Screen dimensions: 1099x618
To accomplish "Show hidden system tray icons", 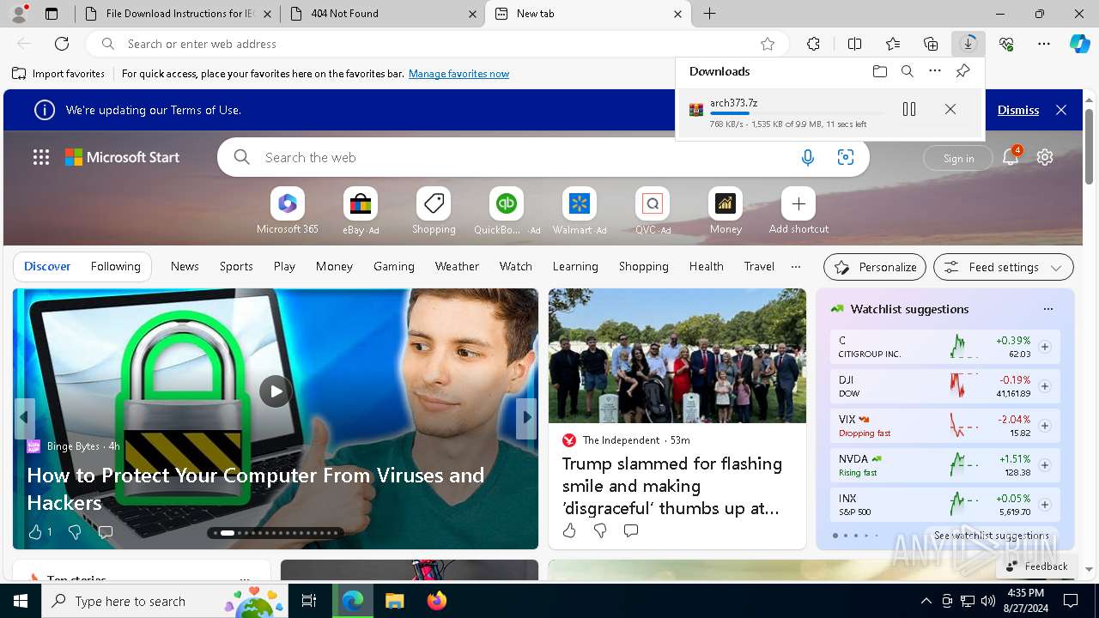I will 926,601.
